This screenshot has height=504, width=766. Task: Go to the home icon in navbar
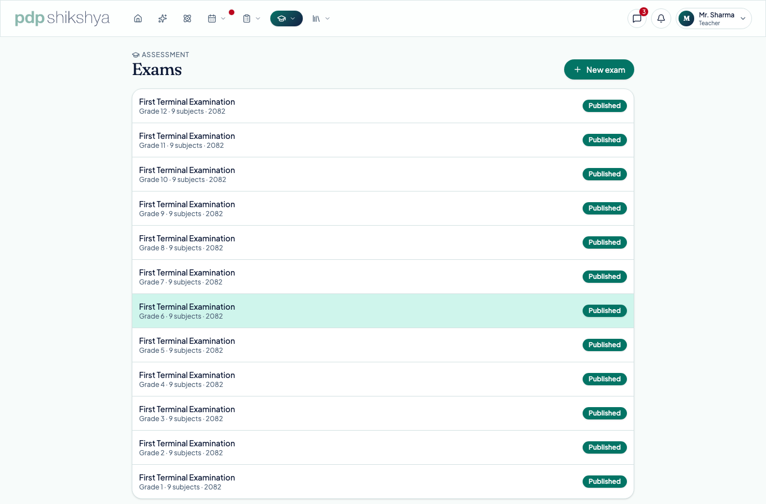click(138, 18)
